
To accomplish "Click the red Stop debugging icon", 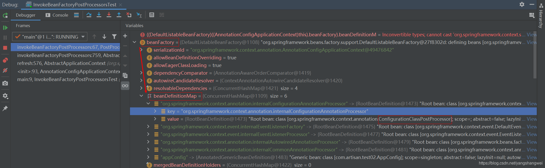I will point(5,48).
